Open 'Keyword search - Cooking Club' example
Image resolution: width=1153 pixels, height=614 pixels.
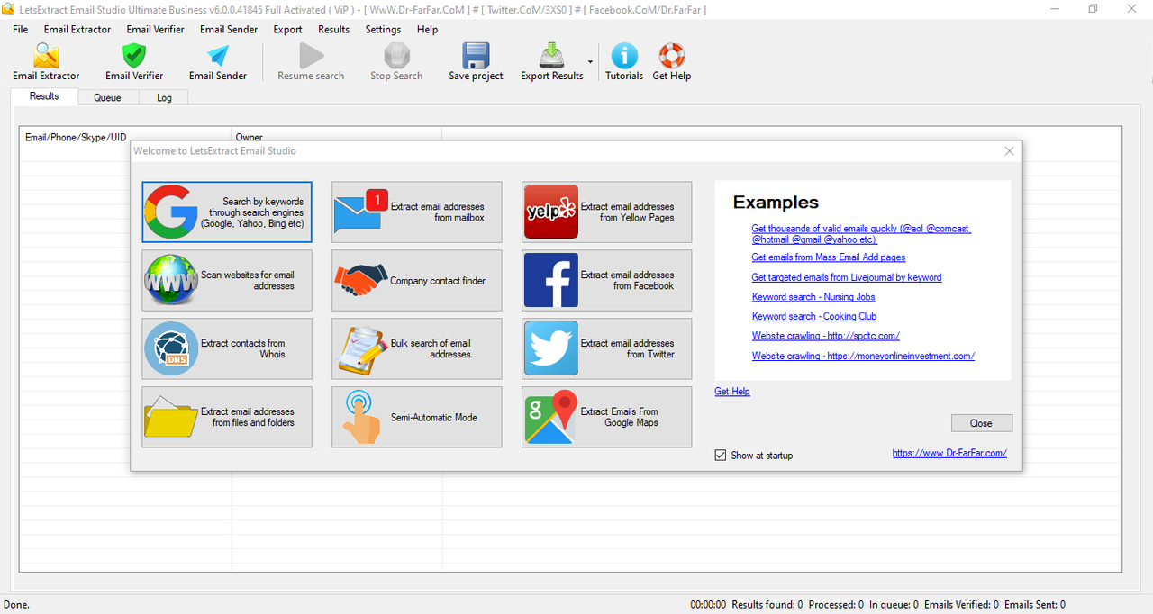coord(814,317)
